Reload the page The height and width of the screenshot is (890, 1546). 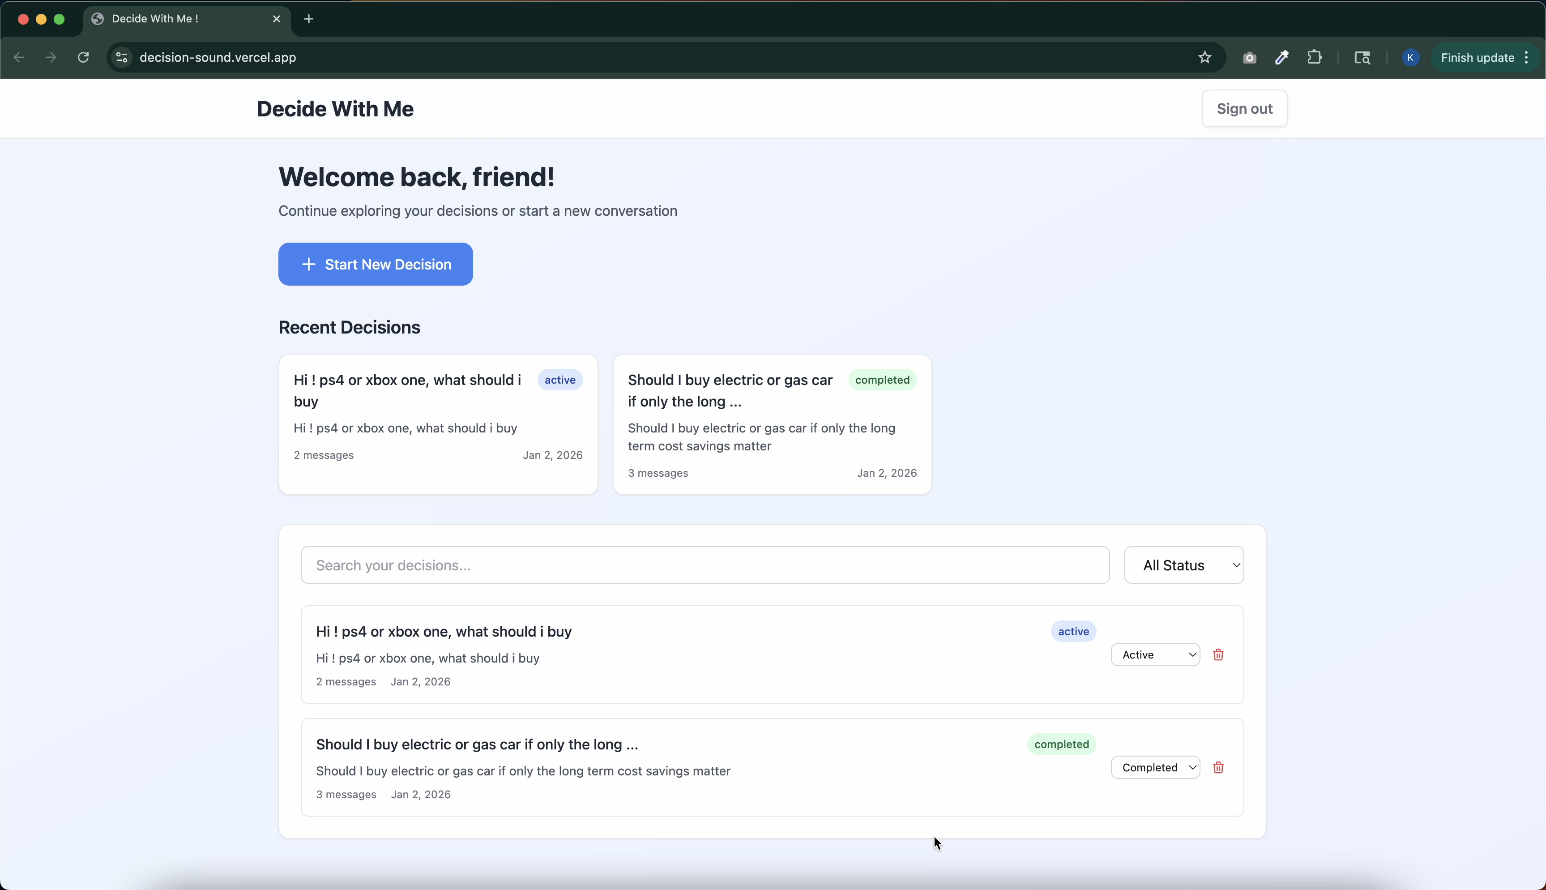coord(83,57)
